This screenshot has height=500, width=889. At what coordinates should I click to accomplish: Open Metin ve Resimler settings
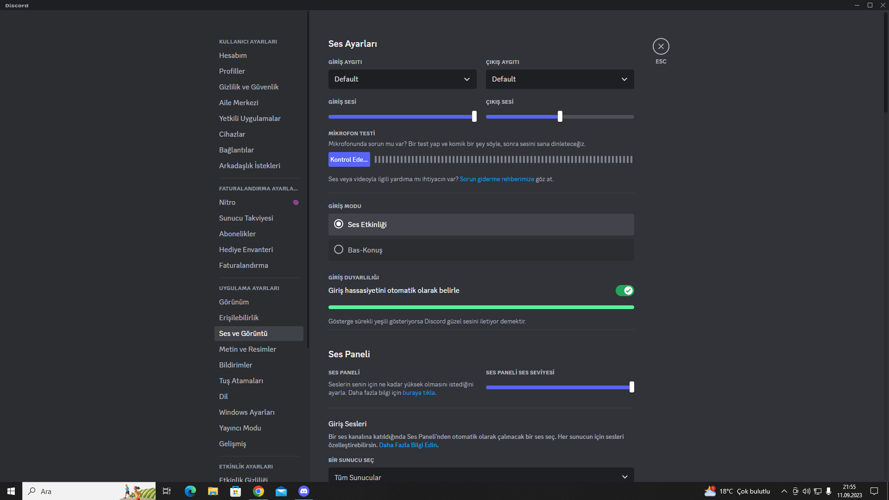click(x=259, y=349)
